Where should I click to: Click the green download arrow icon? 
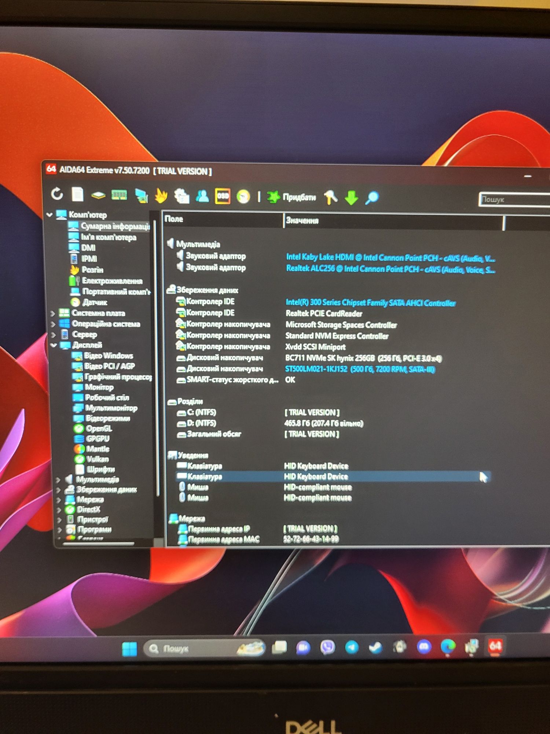(x=351, y=198)
